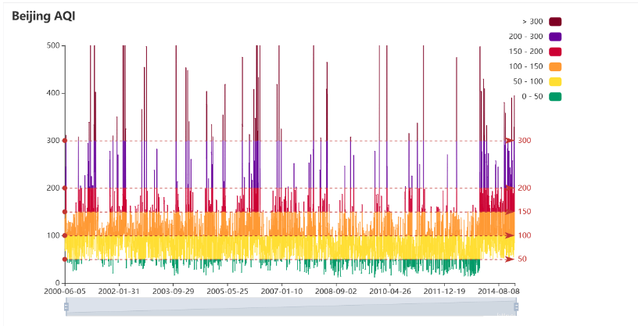Click the 500 y-axis tick label

[x=54, y=45]
